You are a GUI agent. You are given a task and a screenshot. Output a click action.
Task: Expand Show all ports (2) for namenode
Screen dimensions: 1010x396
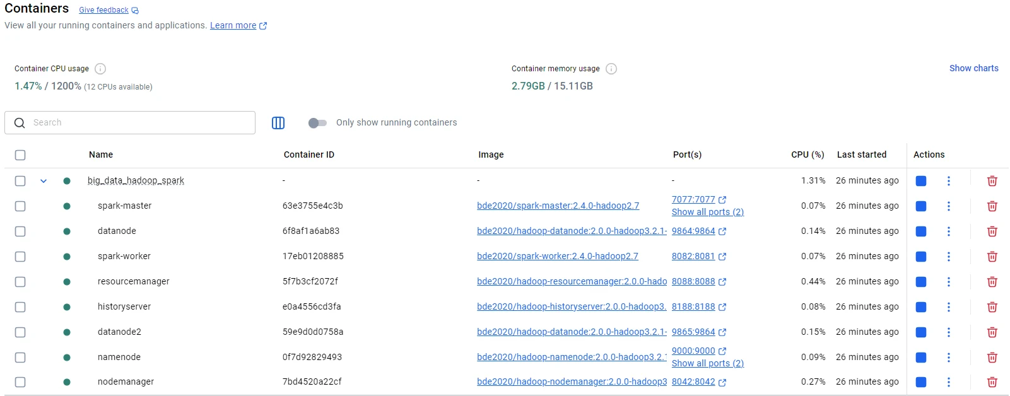708,364
